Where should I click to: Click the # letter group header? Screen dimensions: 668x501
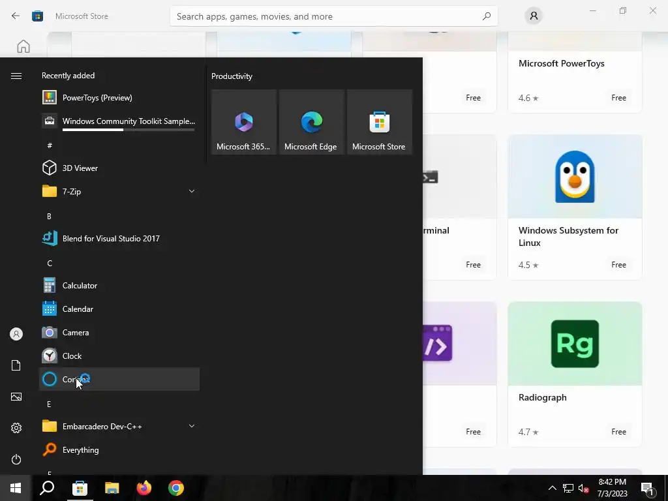[x=50, y=145]
